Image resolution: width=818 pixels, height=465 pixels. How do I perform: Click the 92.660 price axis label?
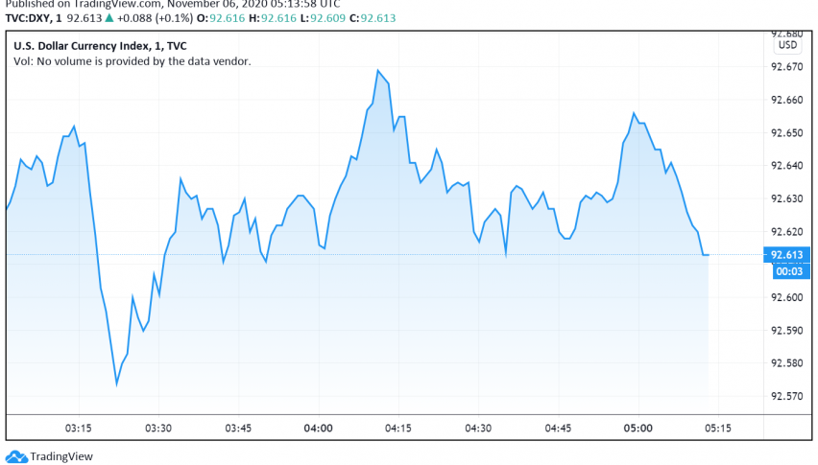[786, 100]
